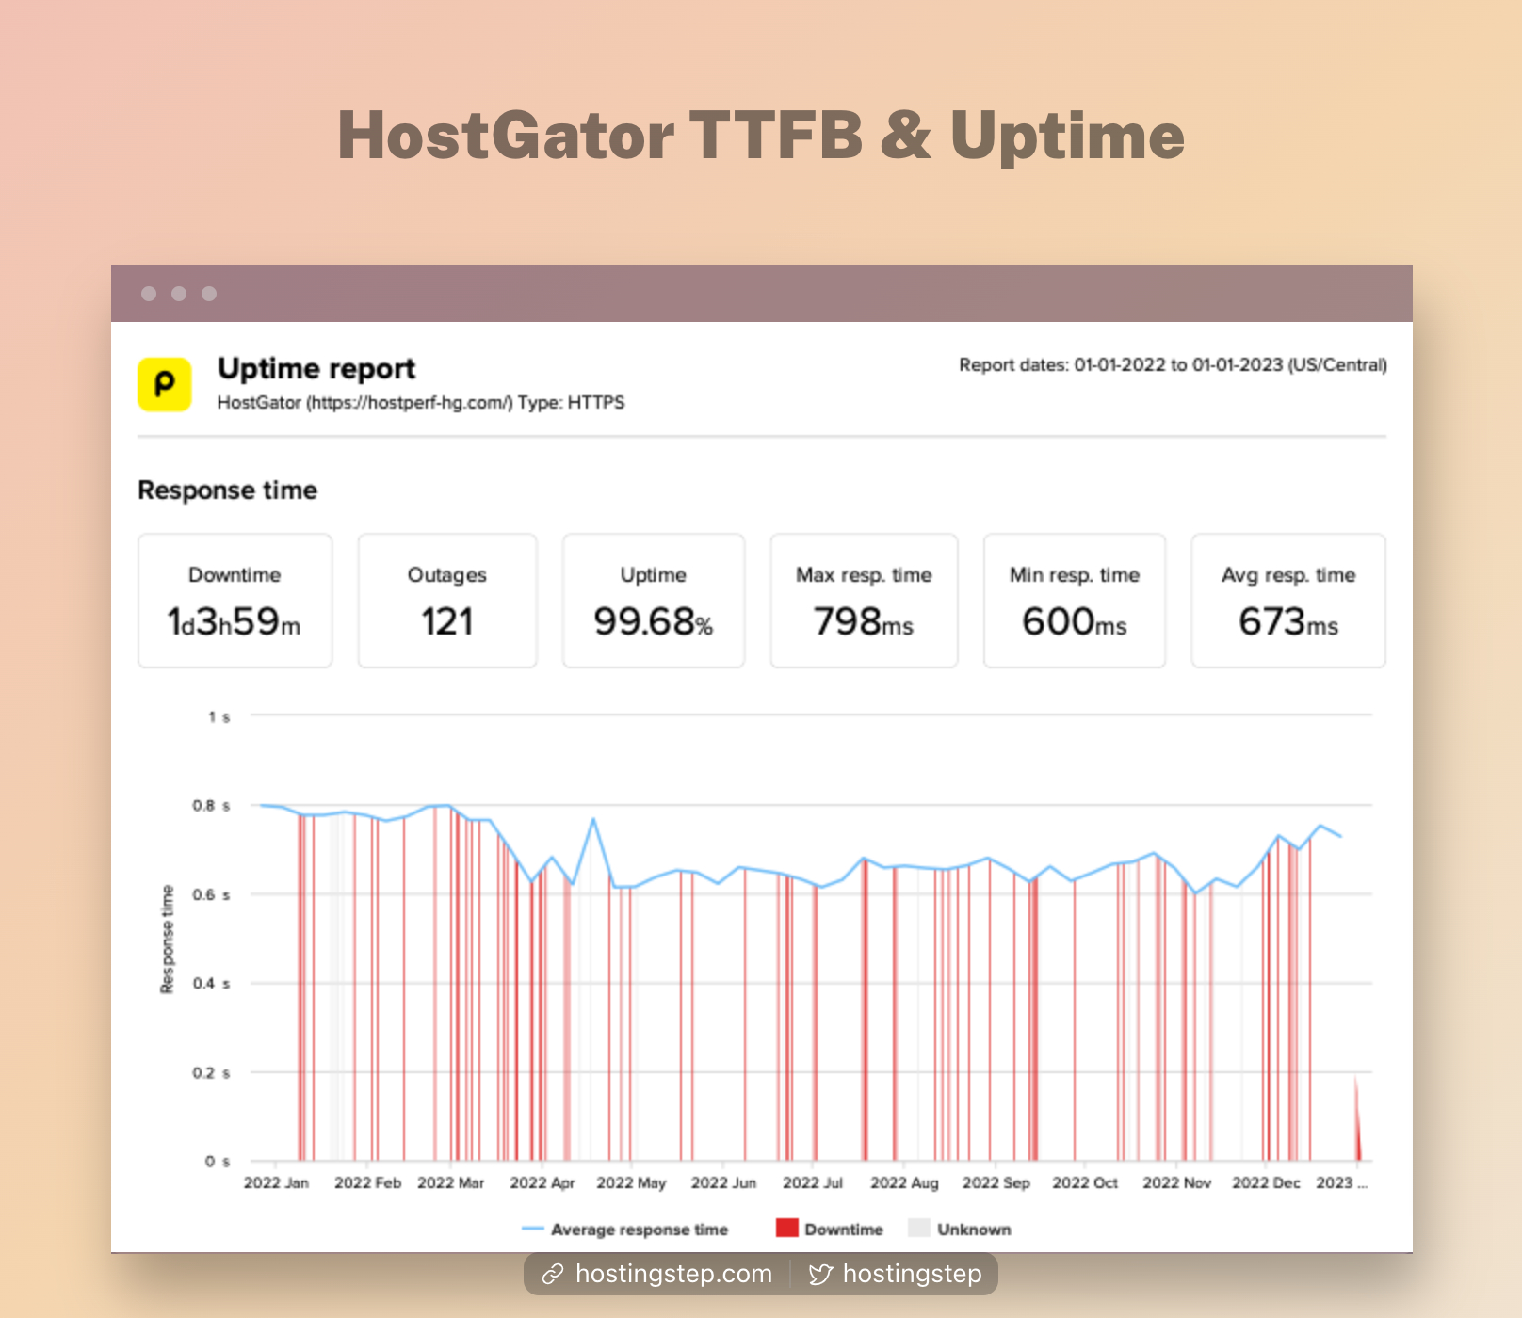This screenshot has width=1522, height=1318.
Task: Click the Response time section heading
Action: tap(228, 490)
